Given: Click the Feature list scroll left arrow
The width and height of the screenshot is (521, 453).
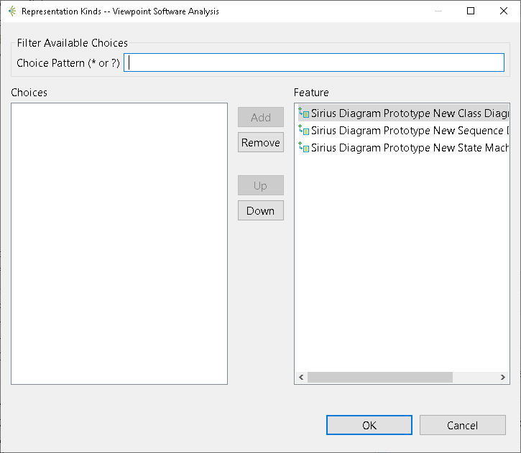Looking at the screenshot, I should coord(301,378).
